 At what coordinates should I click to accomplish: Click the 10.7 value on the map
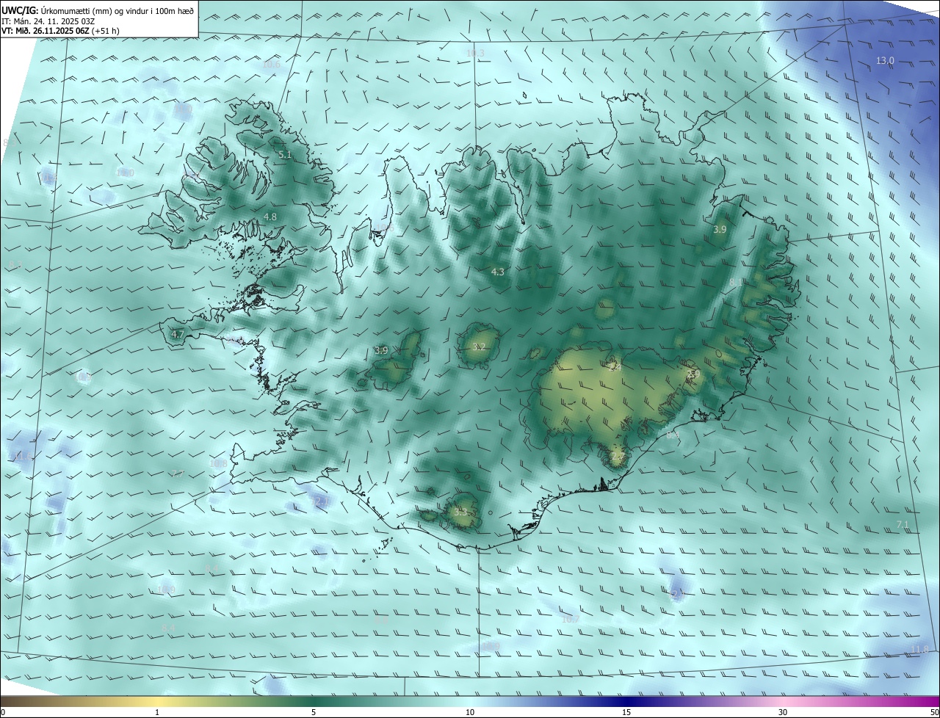[x=571, y=619]
